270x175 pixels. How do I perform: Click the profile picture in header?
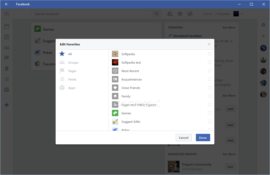(236, 14)
